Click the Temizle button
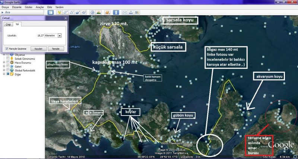Screen dimensions: 298x159 point(56,49)
